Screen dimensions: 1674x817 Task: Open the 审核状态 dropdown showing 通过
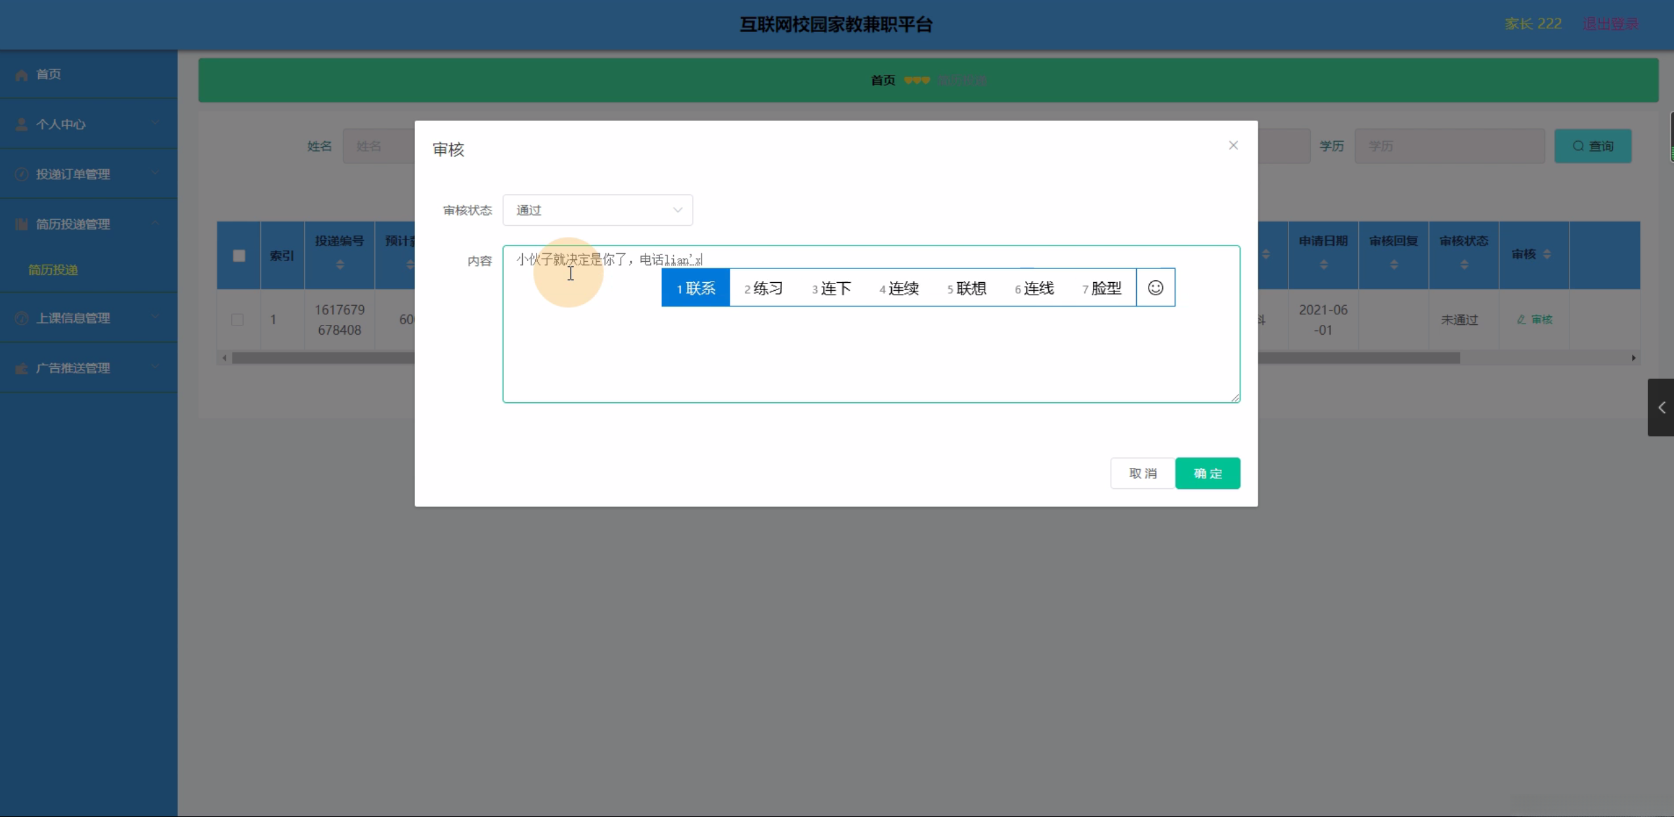click(x=597, y=210)
